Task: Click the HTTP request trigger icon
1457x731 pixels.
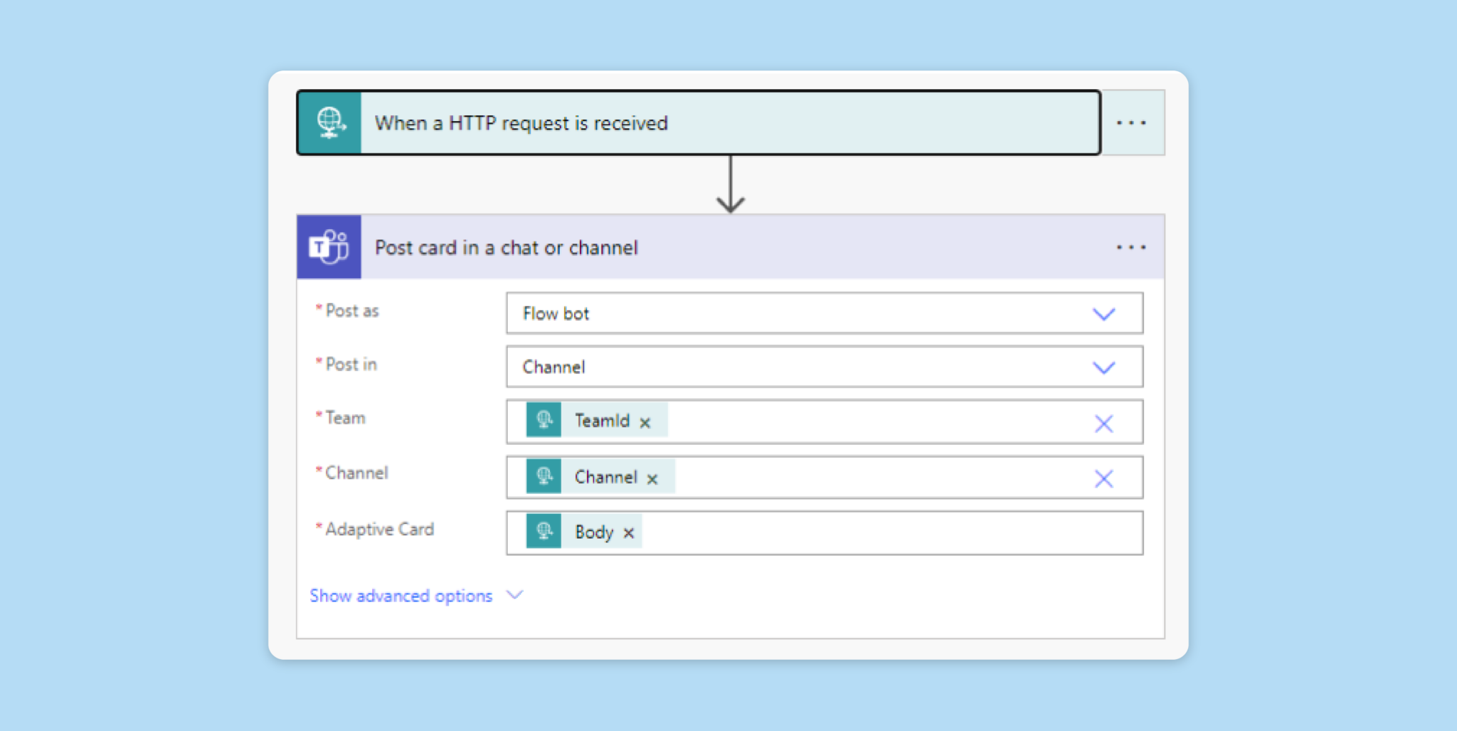Action: point(330,122)
